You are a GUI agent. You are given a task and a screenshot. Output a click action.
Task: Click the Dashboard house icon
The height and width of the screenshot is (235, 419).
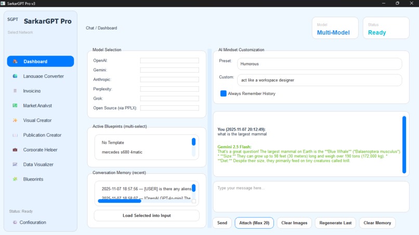(x=15, y=61)
